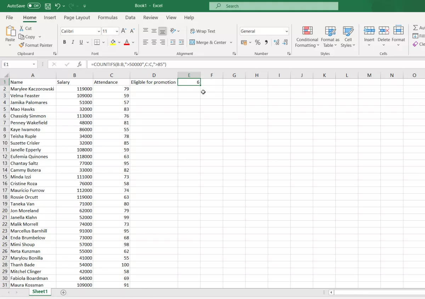Expand the Font group dialog launcher

coord(136,54)
